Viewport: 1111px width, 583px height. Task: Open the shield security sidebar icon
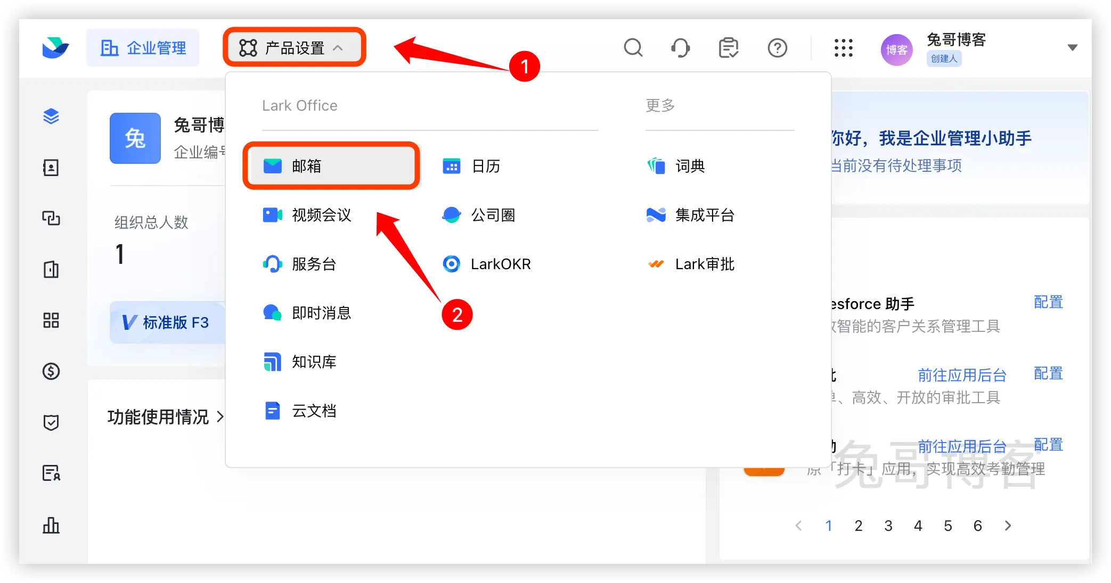[x=51, y=422]
